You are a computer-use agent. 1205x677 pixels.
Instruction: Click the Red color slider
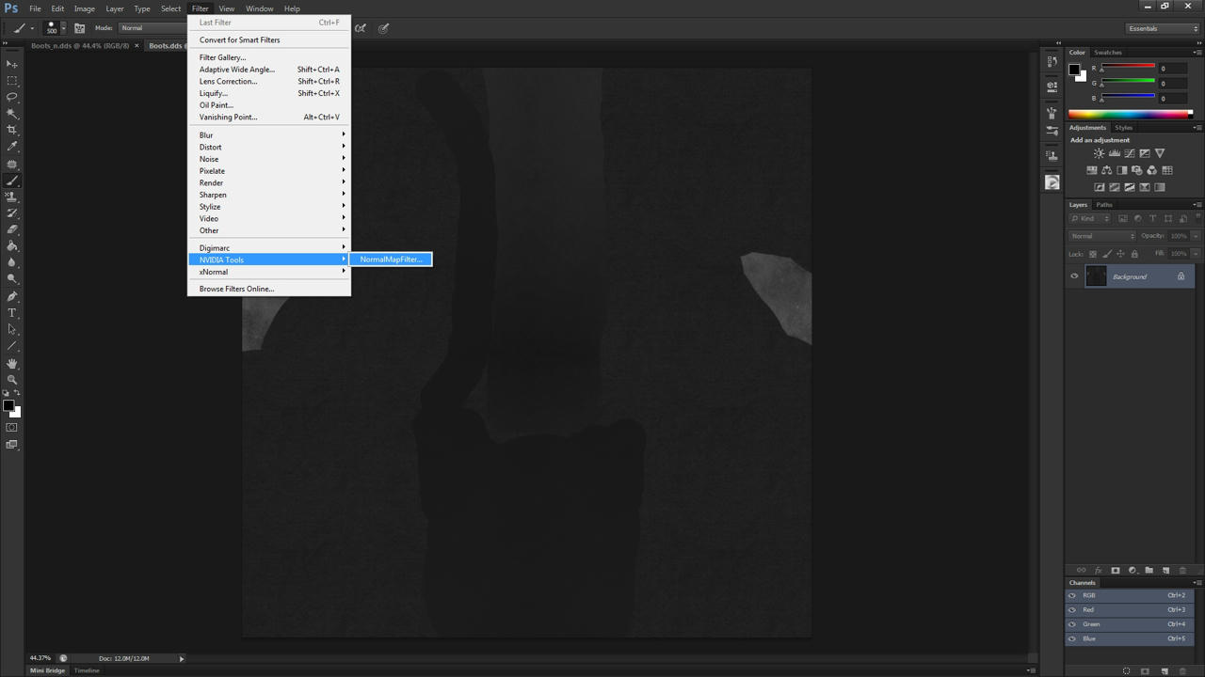[1128, 68]
